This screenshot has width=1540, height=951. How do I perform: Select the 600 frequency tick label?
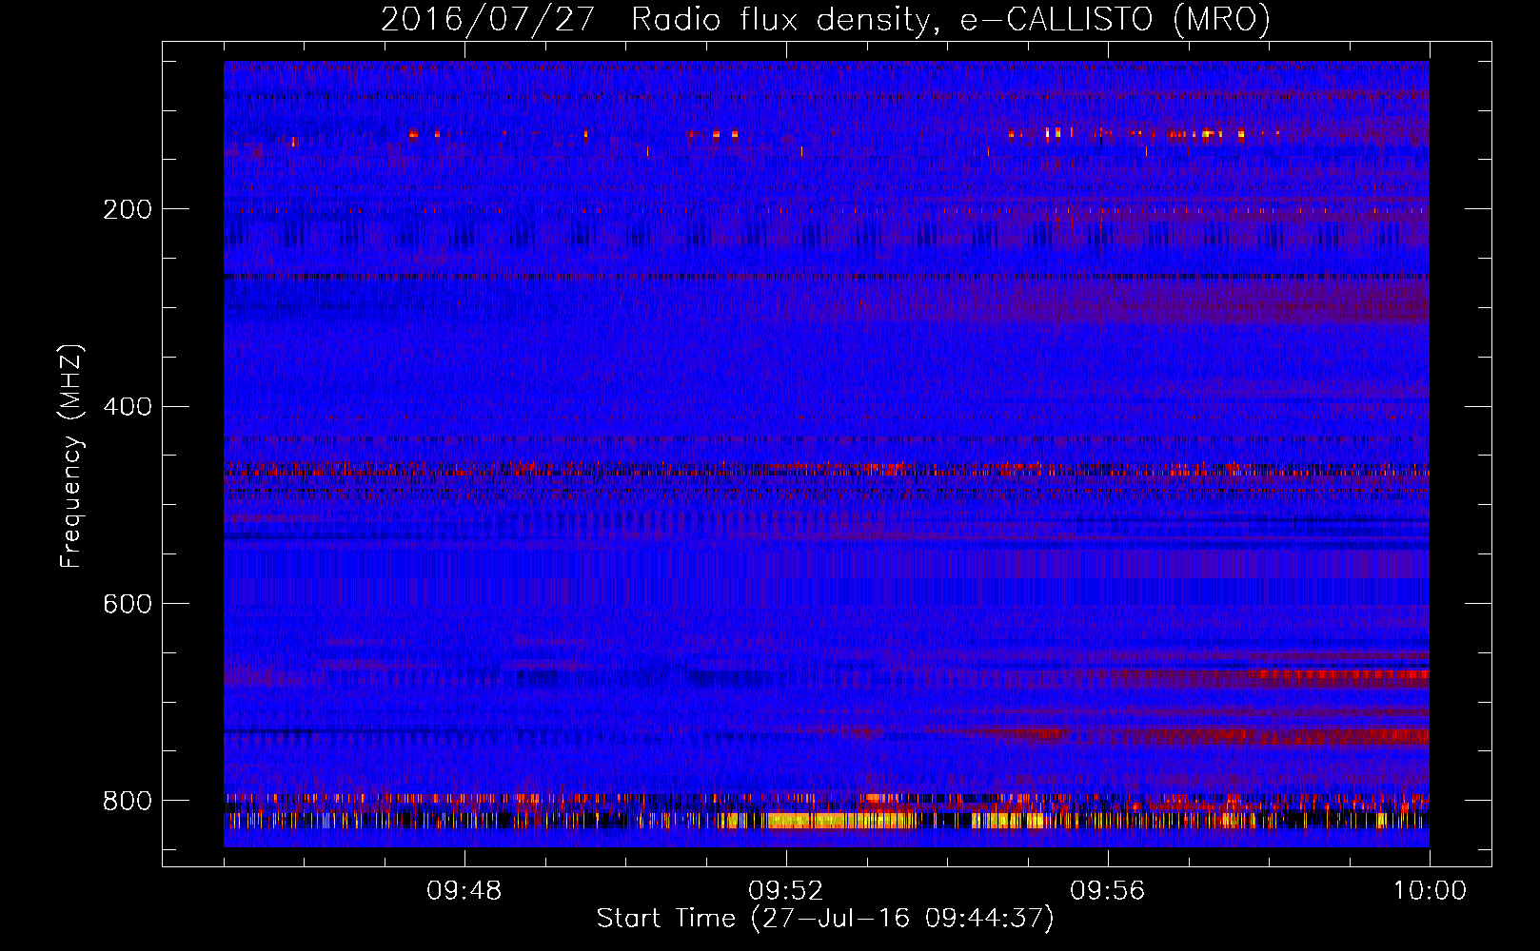[x=128, y=604]
